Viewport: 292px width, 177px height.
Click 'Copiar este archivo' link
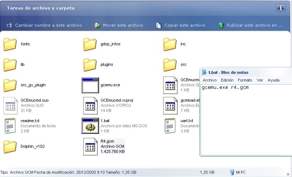point(185,25)
